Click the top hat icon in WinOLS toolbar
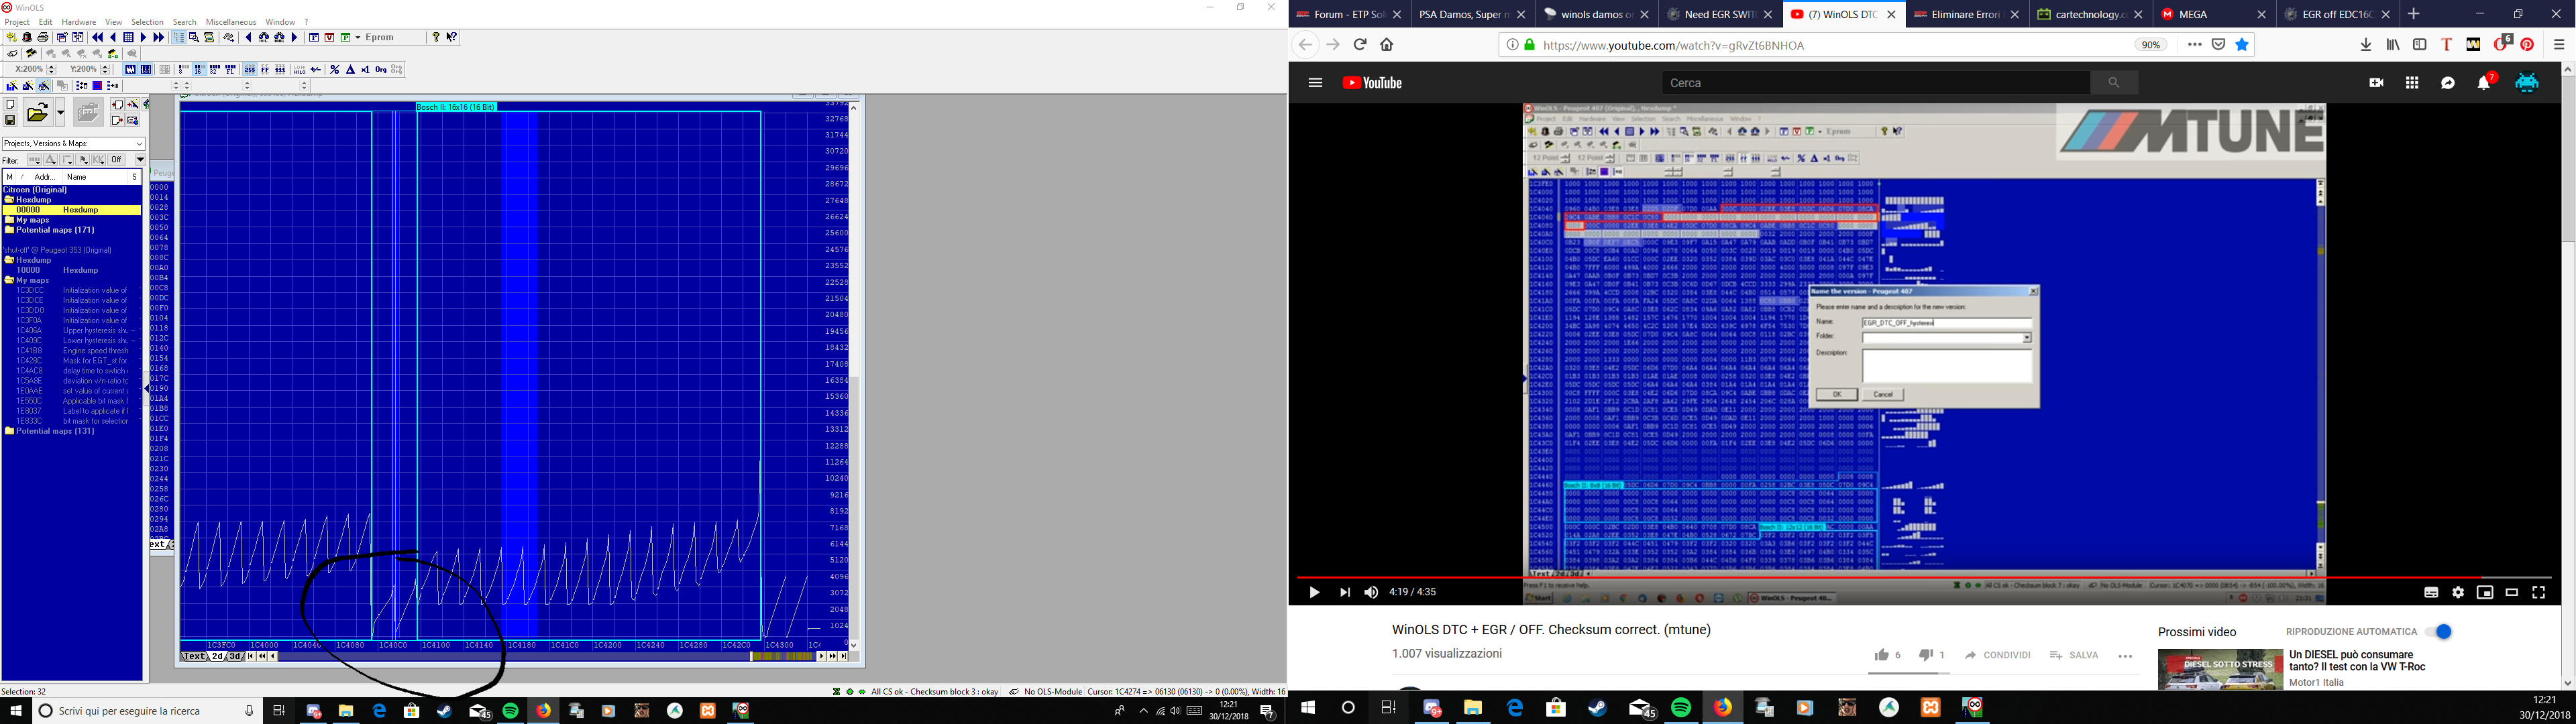Viewport: 2576px width, 724px height. coord(27,38)
